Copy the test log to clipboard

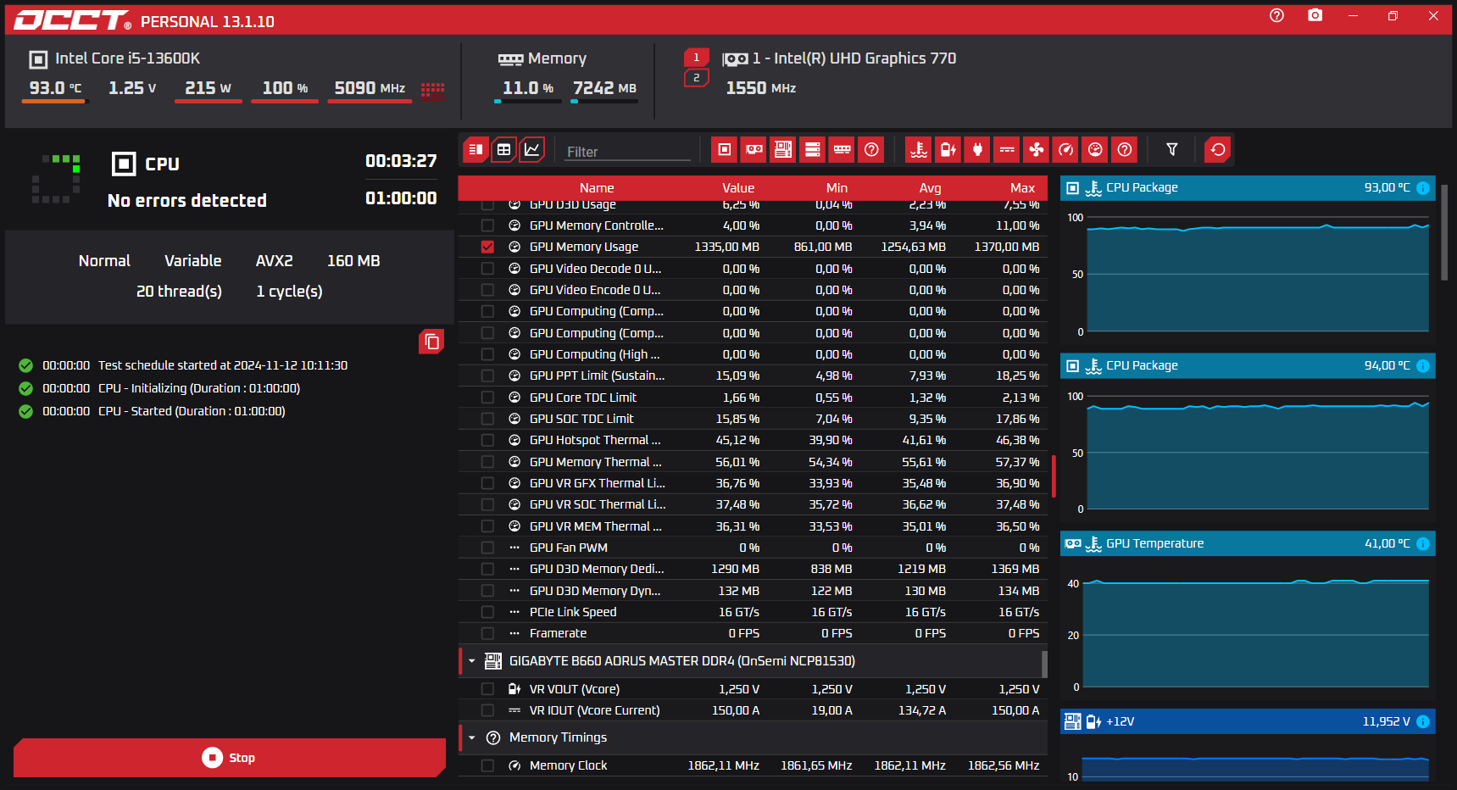tap(431, 342)
